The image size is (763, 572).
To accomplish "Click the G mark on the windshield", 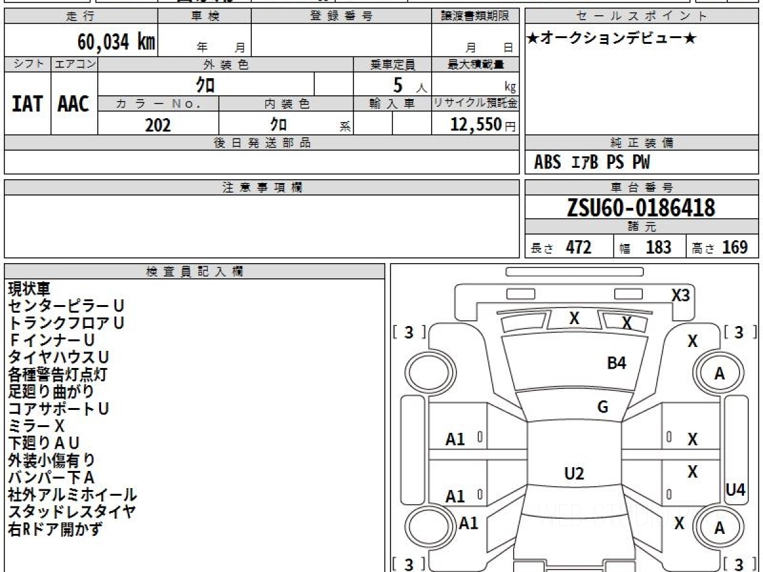I will point(603,407).
